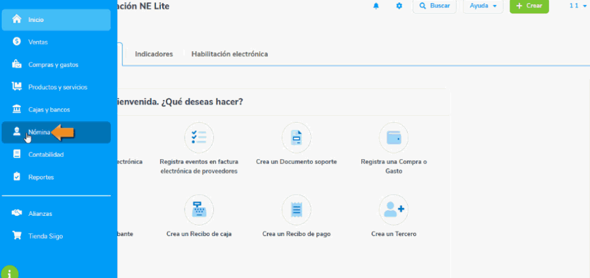Open Alianzas handshake icon
Screen dimensions: 590x278
click(17, 213)
